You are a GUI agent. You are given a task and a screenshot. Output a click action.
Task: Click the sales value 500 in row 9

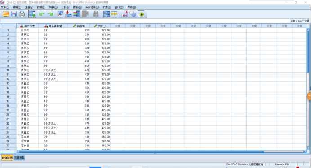click(x=79, y=65)
